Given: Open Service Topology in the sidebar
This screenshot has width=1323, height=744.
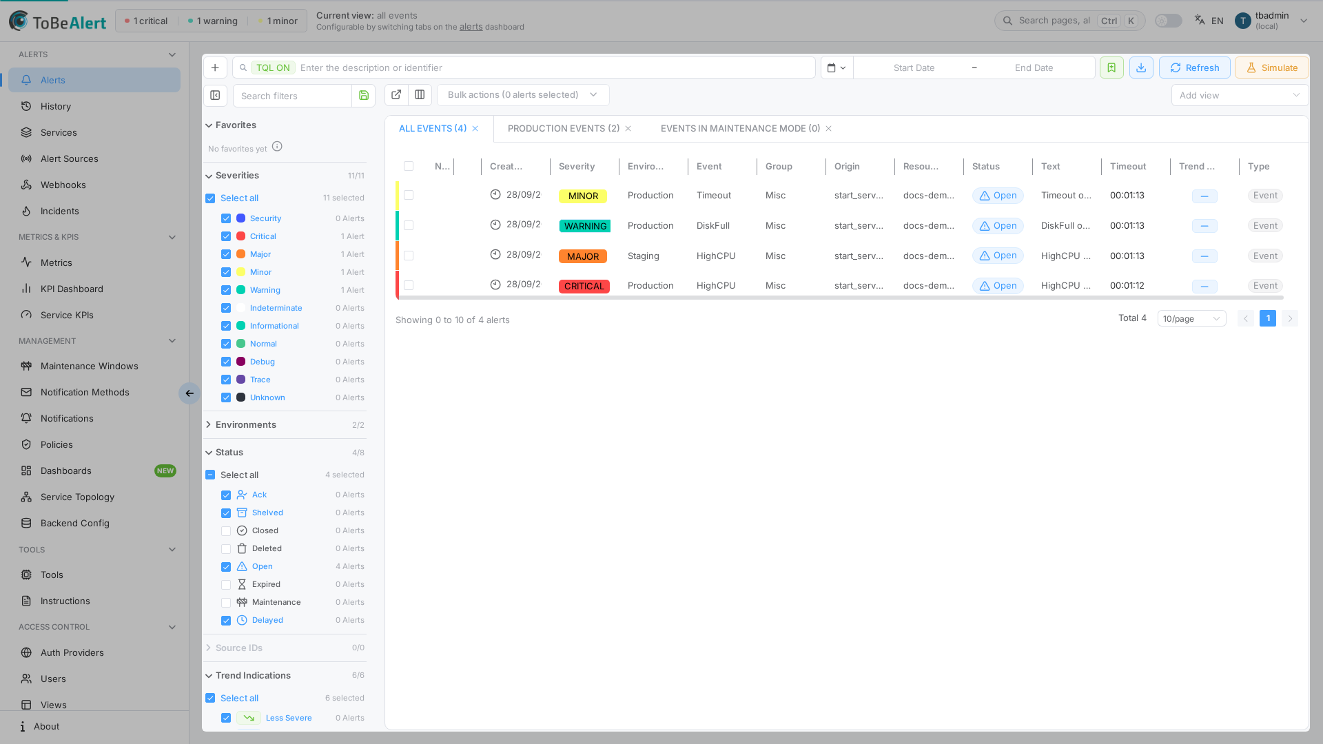Looking at the screenshot, I should pyautogui.click(x=94, y=497).
